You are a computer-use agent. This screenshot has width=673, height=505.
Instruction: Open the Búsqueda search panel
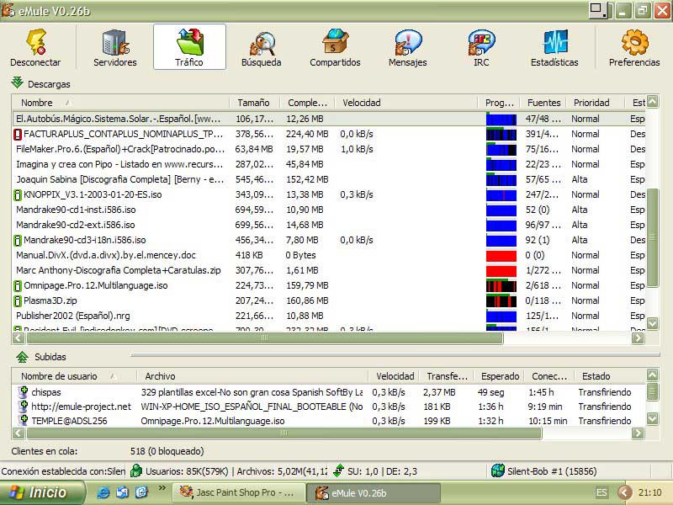click(x=262, y=47)
